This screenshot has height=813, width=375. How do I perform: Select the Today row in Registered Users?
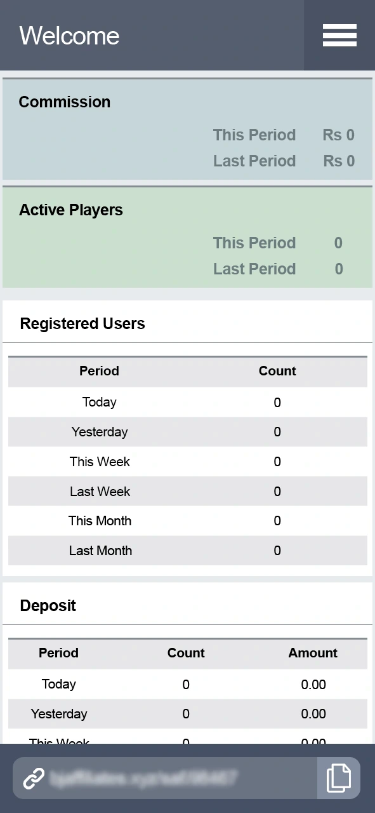99,402
